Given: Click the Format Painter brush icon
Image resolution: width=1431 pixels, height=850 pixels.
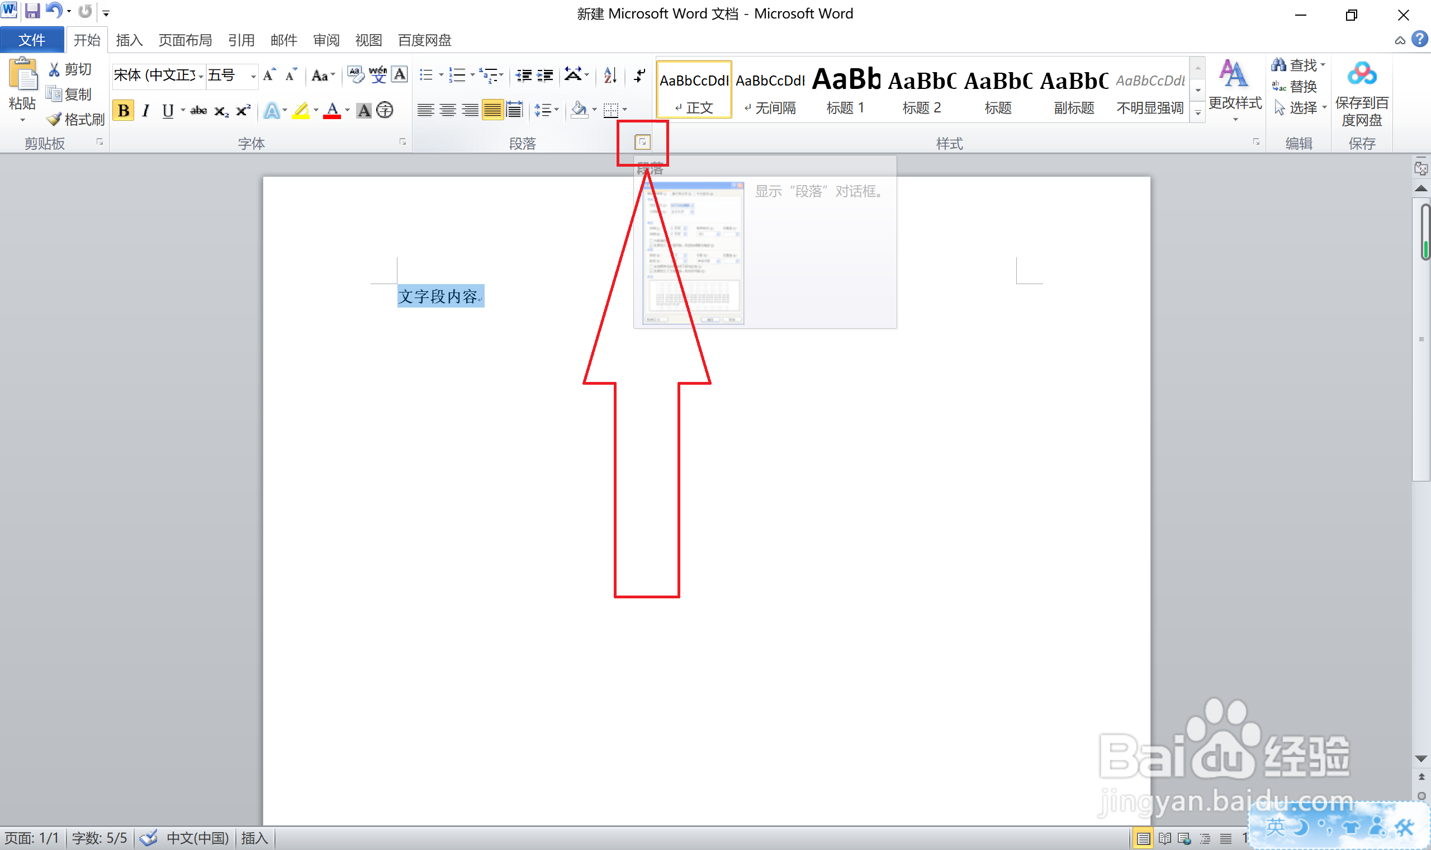Looking at the screenshot, I should click(x=55, y=119).
